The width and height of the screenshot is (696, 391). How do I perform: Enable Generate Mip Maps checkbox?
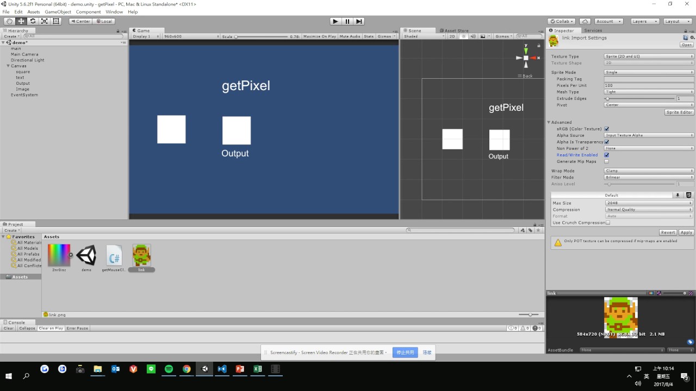click(607, 161)
